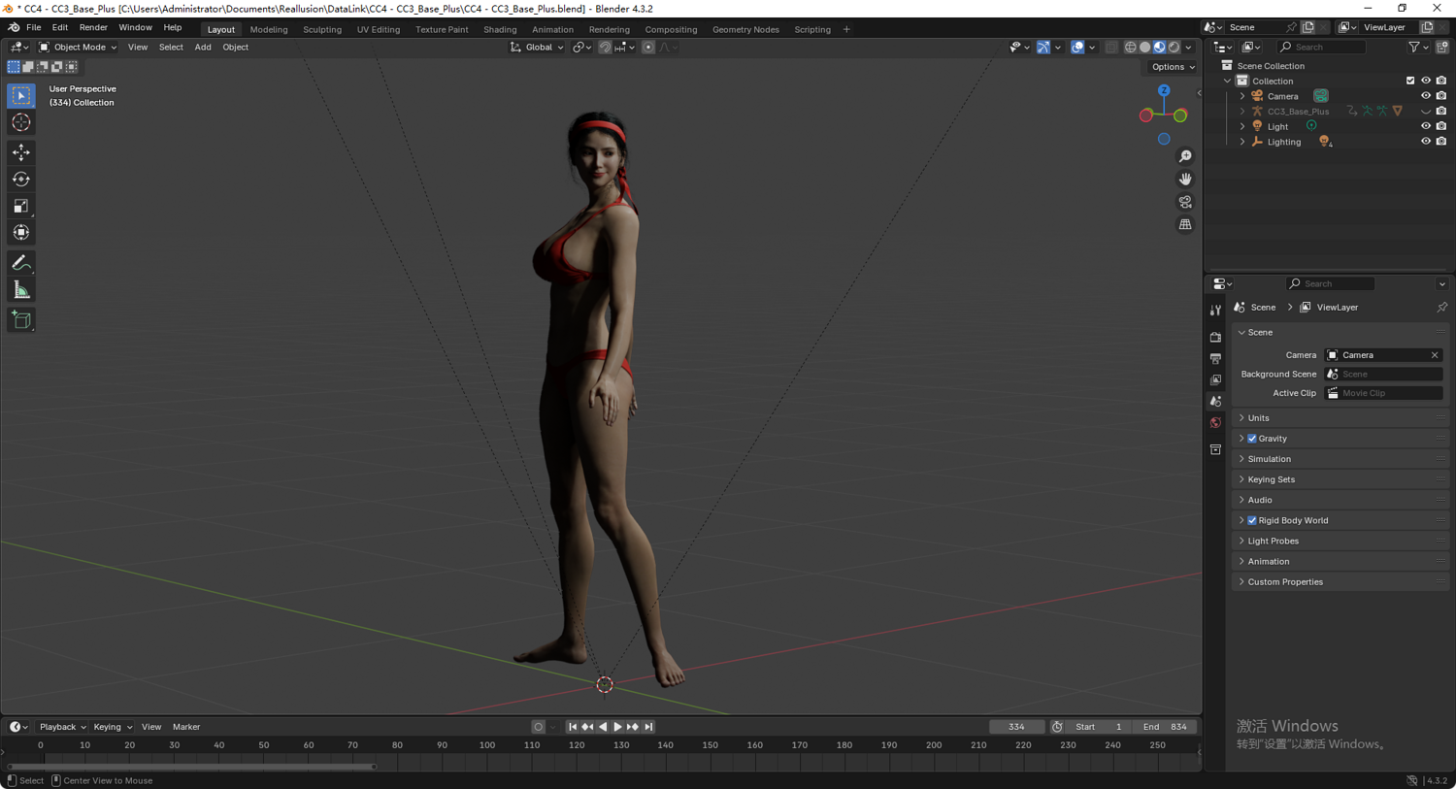Toggle the snap magnet icon
The width and height of the screenshot is (1456, 789).
(605, 47)
